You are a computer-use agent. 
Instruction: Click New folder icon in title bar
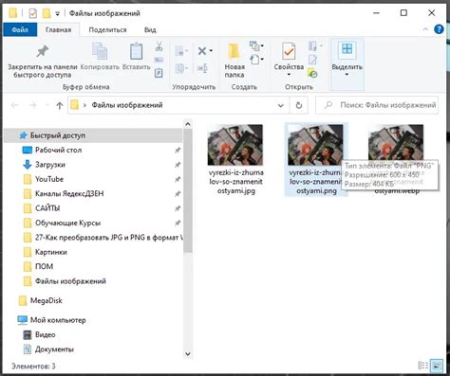(47, 13)
